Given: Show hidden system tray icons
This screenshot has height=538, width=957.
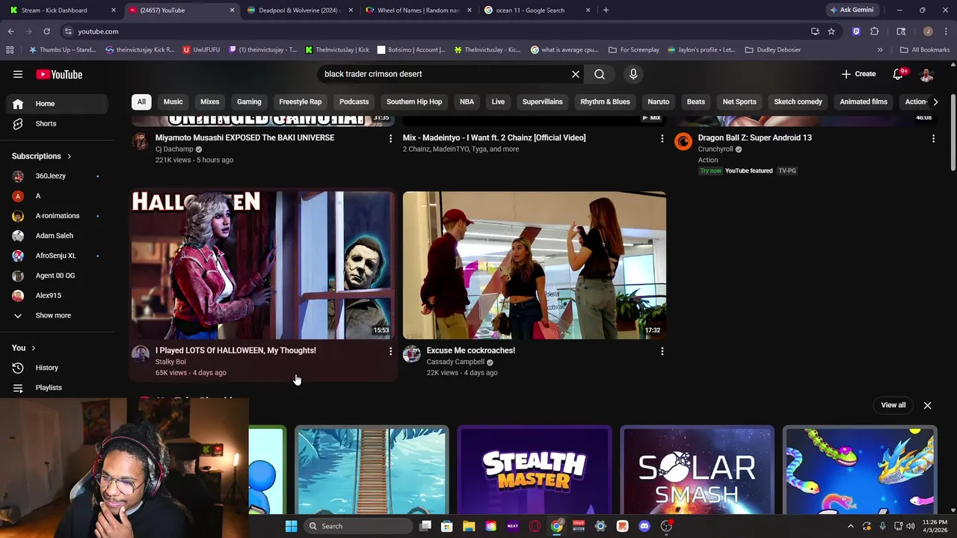Looking at the screenshot, I should [x=850, y=526].
